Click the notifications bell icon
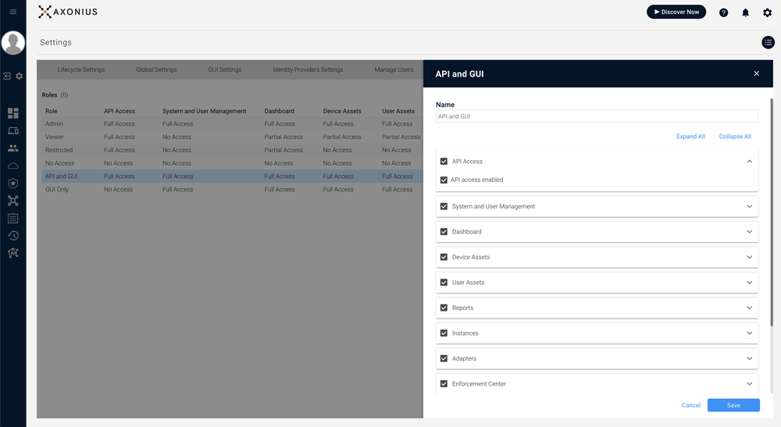 click(x=745, y=12)
